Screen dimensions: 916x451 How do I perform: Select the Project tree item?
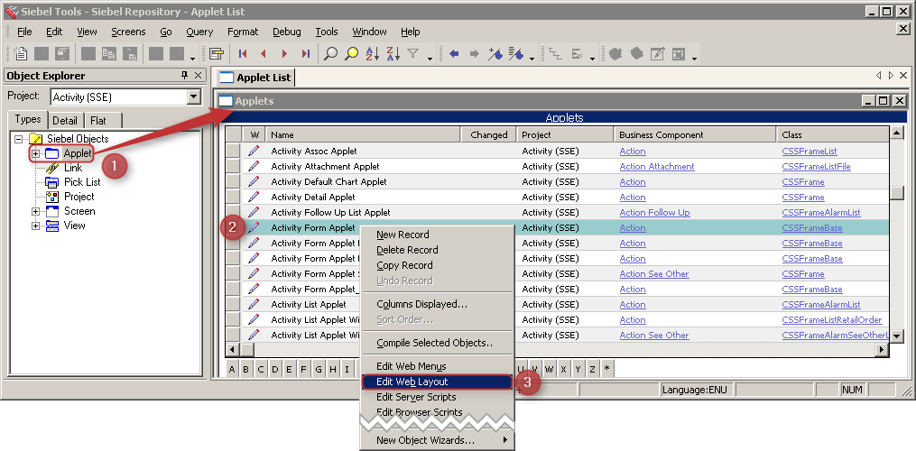tap(79, 197)
